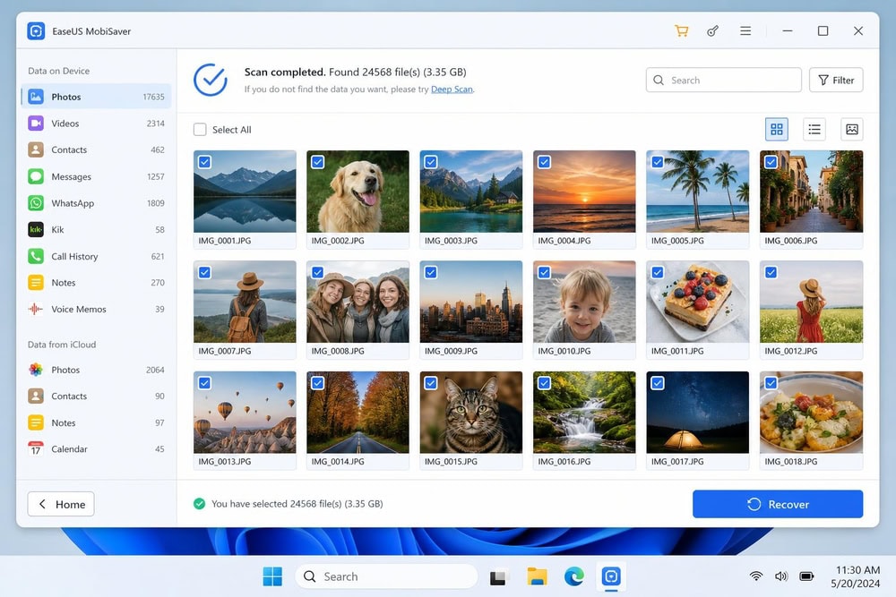Click the device Notes icon
The width and height of the screenshot is (896, 597).
(x=36, y=283)
